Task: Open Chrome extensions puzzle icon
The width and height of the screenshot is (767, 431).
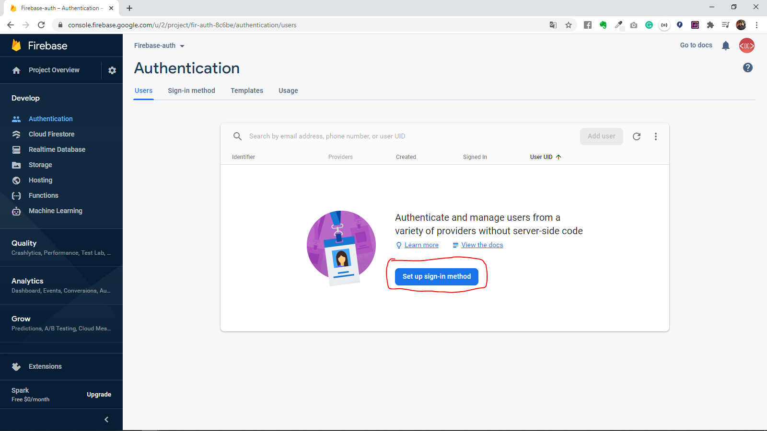Action: (710, 25)
